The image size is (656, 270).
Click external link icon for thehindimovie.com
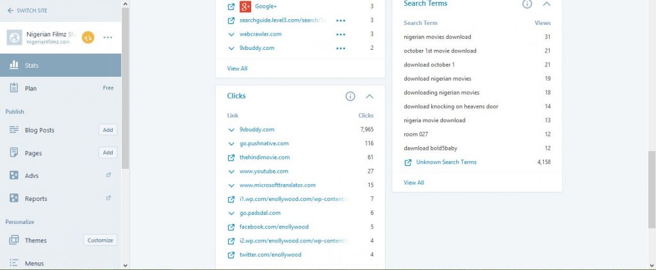pyautogui.click(x=231, y=157)
